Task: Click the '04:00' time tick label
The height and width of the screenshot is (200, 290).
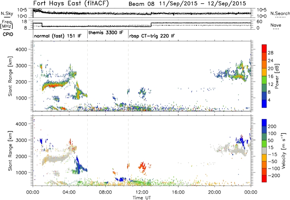Action: pos(69,192)
